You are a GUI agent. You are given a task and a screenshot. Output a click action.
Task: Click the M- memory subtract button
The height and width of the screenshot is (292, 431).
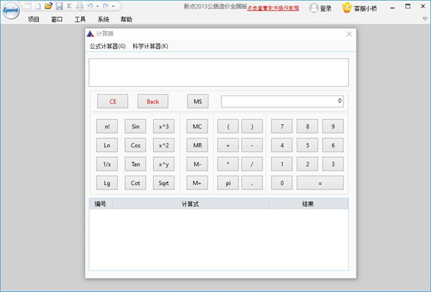(x=198, y=164)
